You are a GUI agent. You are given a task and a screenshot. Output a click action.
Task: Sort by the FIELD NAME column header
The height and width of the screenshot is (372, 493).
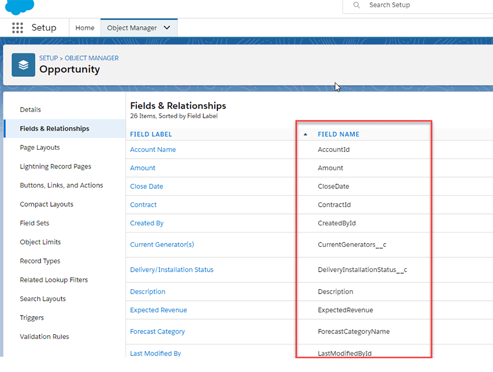339,134
